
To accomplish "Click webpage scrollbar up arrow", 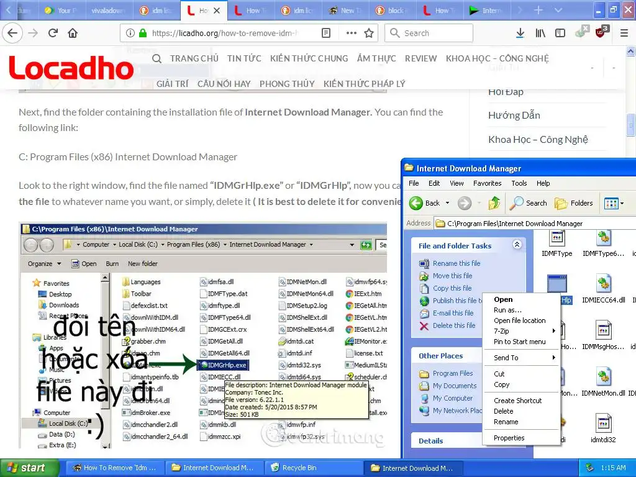I will point(630,52).
